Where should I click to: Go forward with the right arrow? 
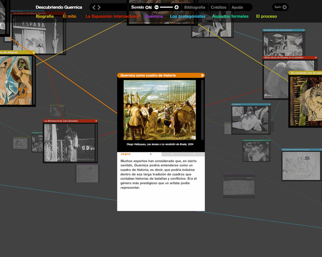point(99,7)
